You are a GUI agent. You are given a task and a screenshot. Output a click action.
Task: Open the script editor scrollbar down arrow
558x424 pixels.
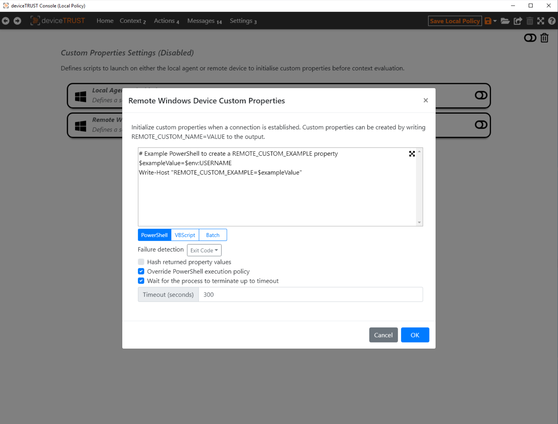tap(419, 222)
